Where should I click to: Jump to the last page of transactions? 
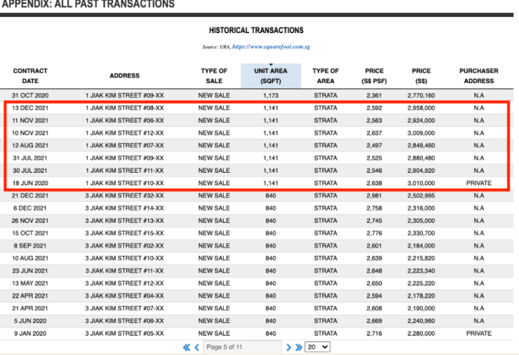(x=298, y=348)
